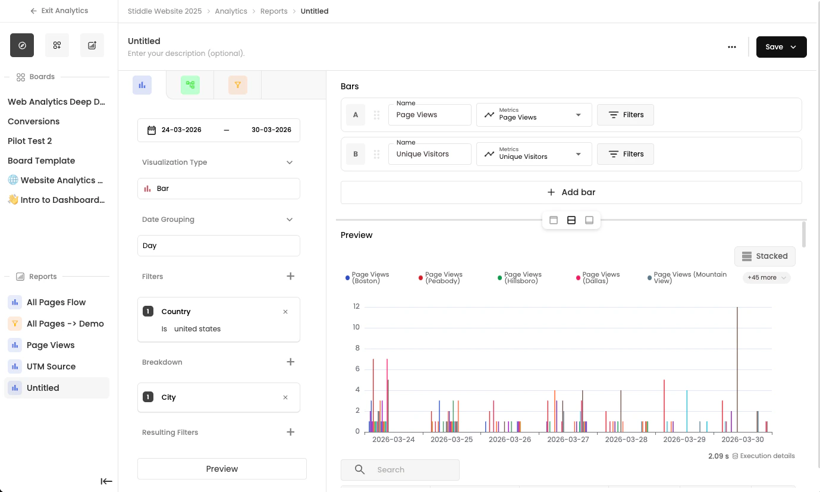Expand the +45 more legend items
820x492 pixels.
click(766, 278)
